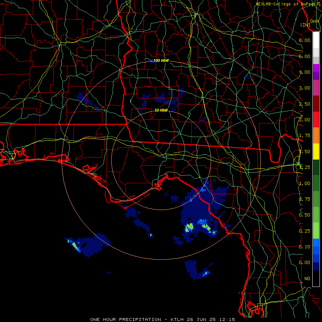Pick the yellow swatch in the legend
Screen dimensions: 322x322
[x=316, y=151]
